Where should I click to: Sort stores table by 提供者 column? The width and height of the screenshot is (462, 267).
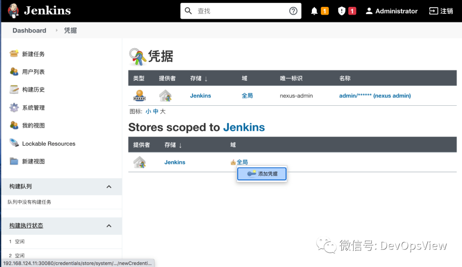[x=142, y=145]
